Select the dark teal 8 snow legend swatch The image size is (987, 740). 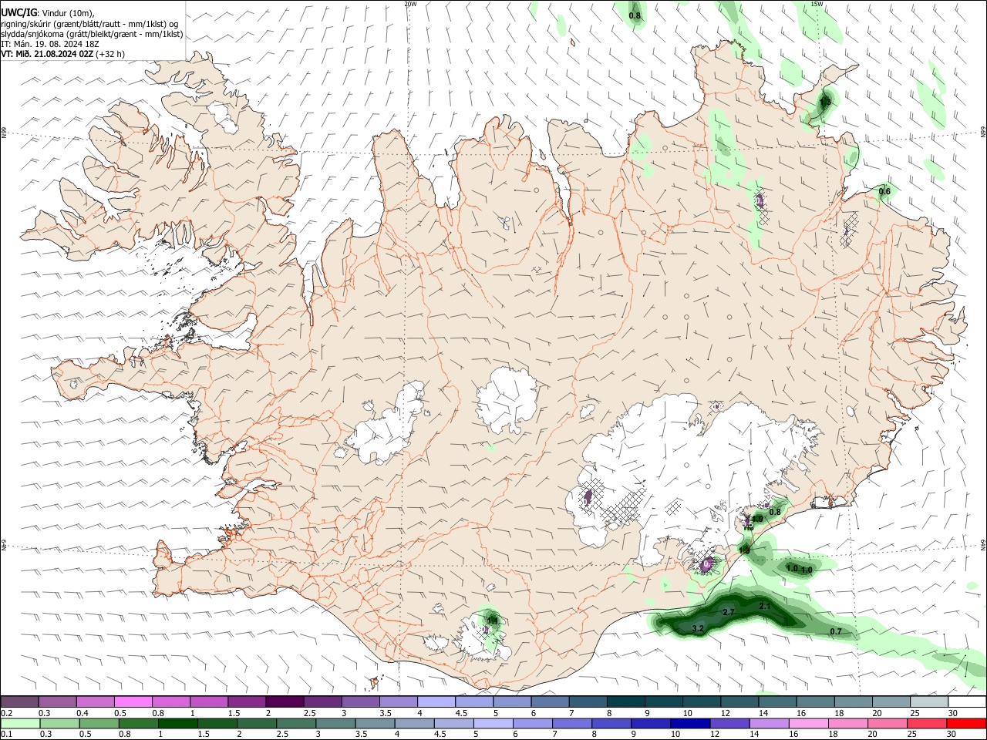click(625, 702)
